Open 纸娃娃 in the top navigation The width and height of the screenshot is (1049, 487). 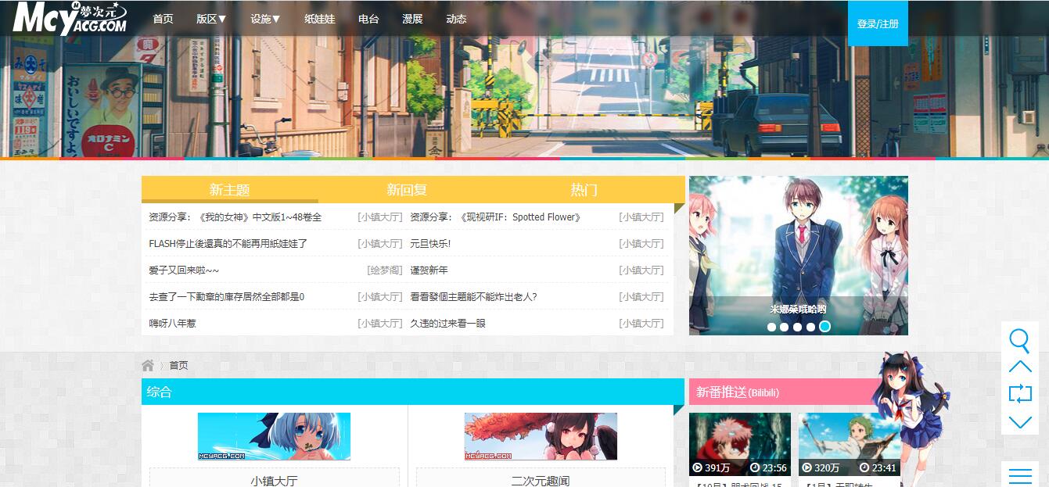point(319,19)
